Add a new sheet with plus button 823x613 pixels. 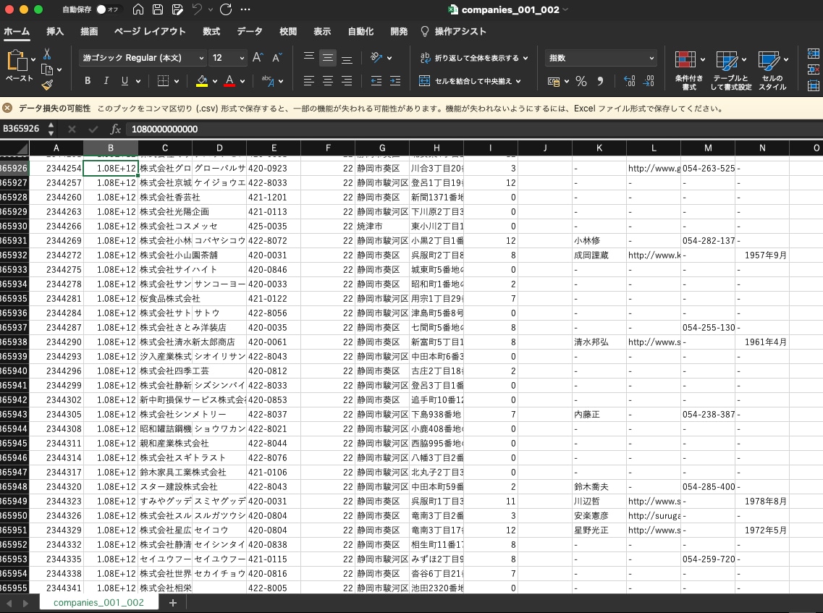pos(173,602)
